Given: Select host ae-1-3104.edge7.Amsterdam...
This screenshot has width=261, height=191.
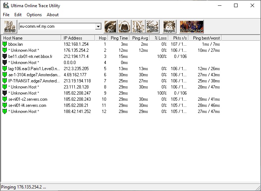Looking at the screenshot, I should click(x=34, y=75).
